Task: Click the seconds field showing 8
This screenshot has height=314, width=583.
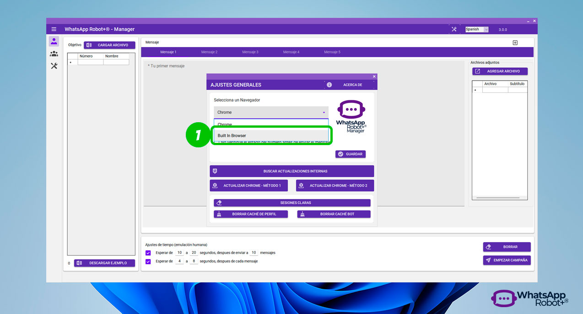Action: click(x=194, y=261)
